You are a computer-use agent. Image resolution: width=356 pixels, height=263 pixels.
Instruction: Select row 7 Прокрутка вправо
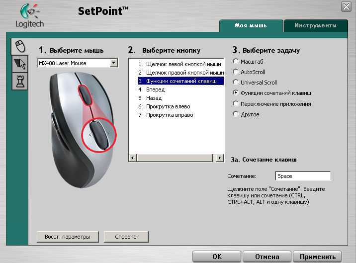point(180,115)
